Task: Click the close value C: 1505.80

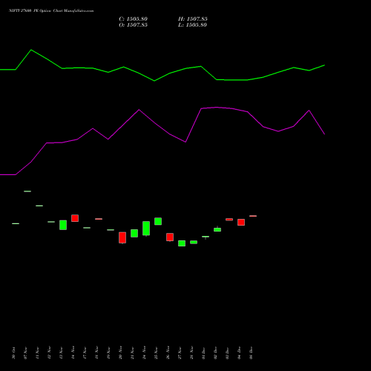Action: (133, 19)
